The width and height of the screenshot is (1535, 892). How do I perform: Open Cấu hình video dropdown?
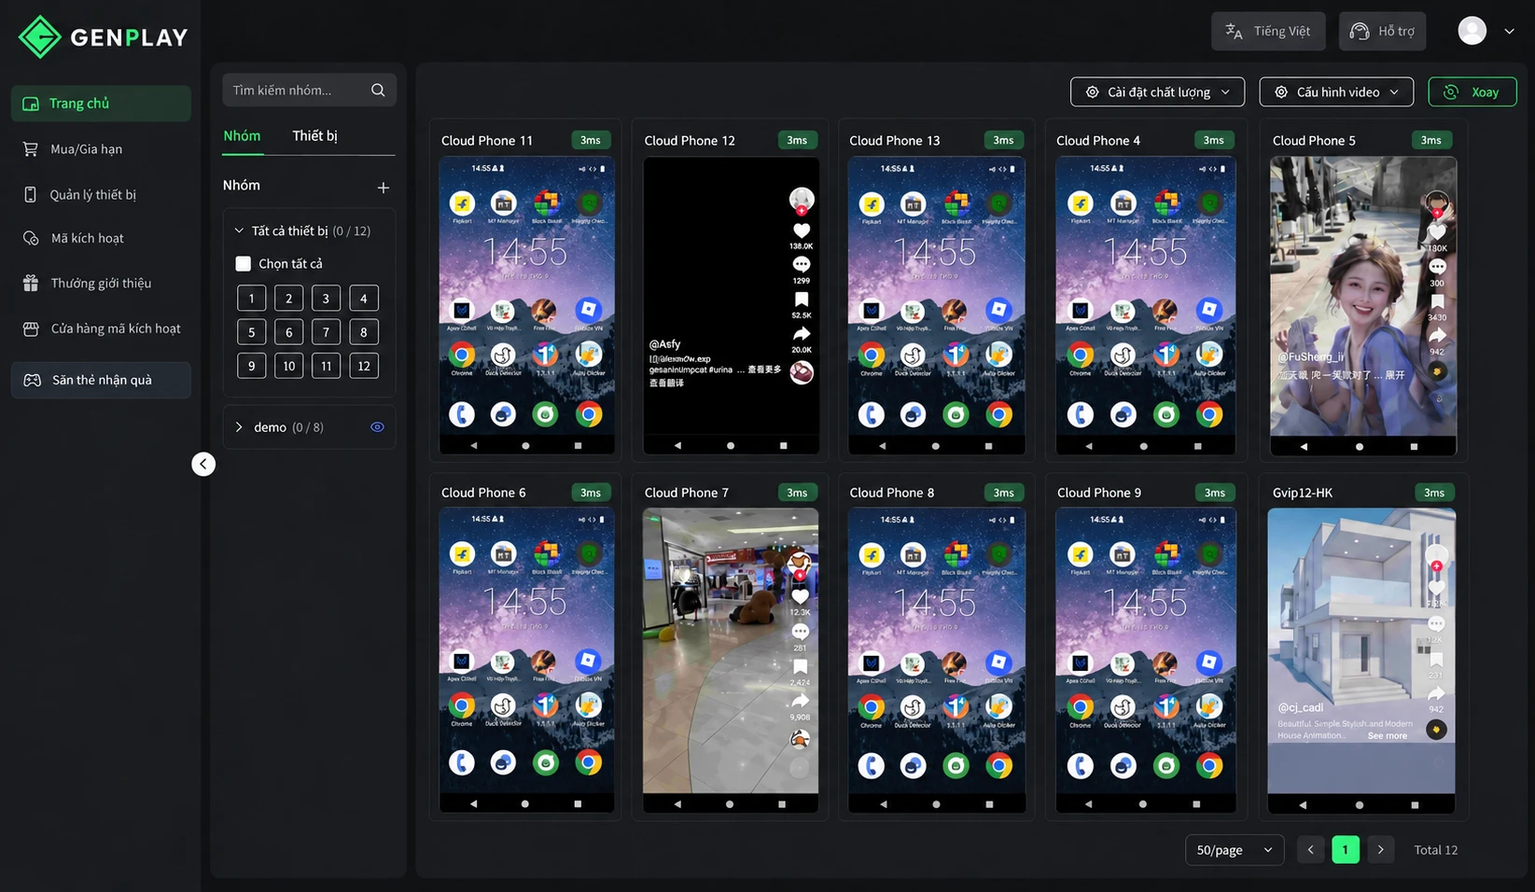(1336, 92)
